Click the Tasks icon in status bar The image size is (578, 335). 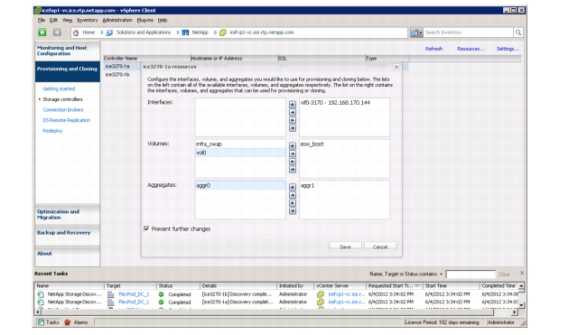coord(41,322)
